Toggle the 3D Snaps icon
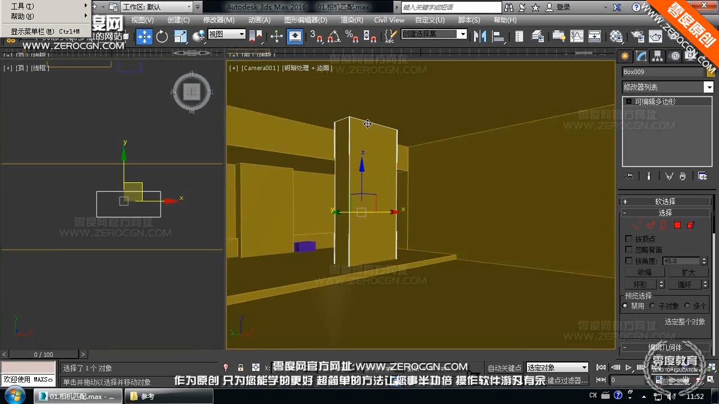This screenshot has height=404, width=719. 317,36
